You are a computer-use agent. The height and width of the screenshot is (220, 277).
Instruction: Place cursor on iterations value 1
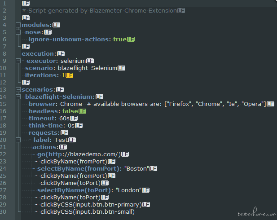click(x=63, y=75)
